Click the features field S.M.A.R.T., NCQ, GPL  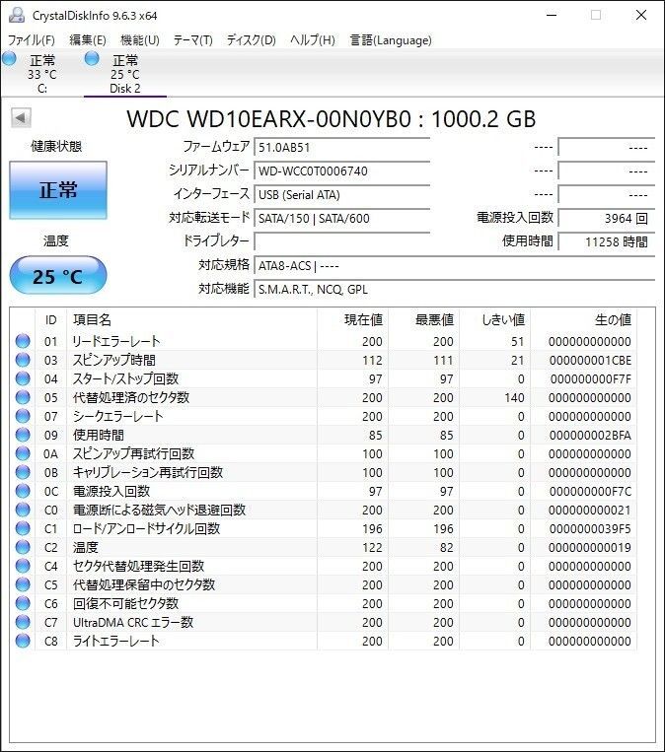454,289
